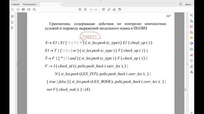
Task: Open the Export PDF tool in right pane
Action: [x=191, y=21]
